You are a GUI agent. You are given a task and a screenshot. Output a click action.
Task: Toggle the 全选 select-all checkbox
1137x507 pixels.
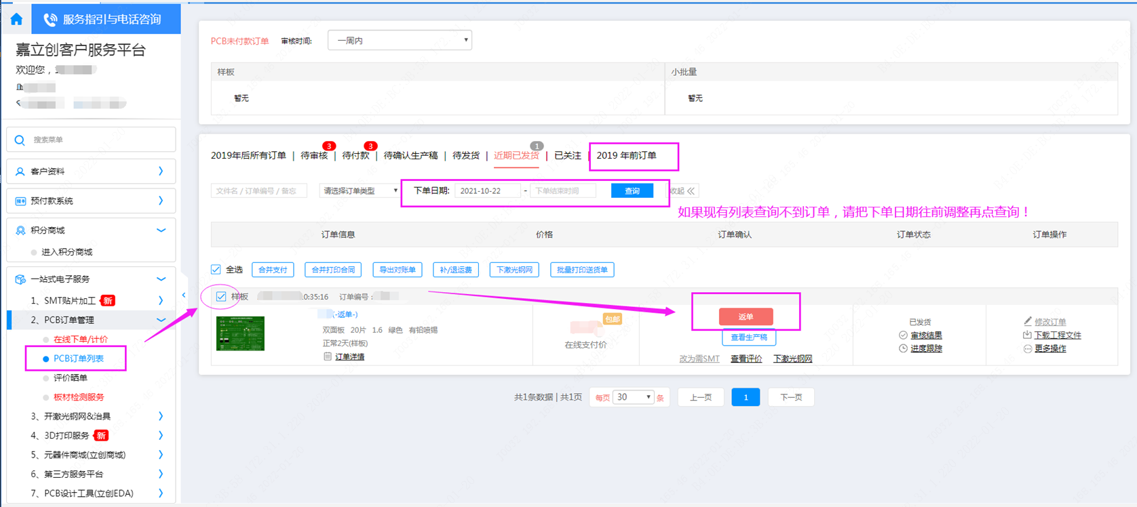(216, 270)
